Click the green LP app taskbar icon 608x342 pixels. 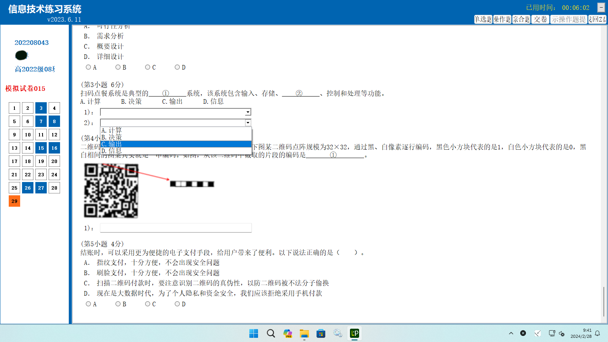point(355,333)
